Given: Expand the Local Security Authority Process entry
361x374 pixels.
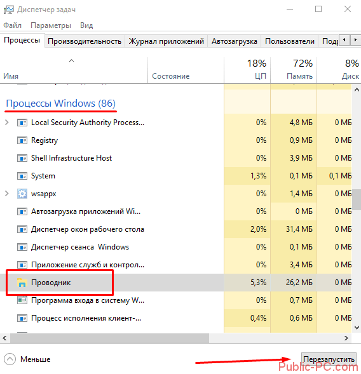Looking at the screenshot, I should [7, 123].
